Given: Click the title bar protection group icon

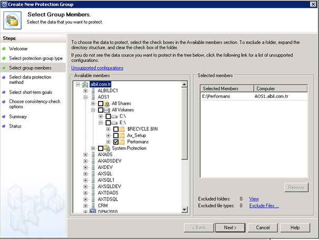Looking at the screenshot, I should 4,4.
